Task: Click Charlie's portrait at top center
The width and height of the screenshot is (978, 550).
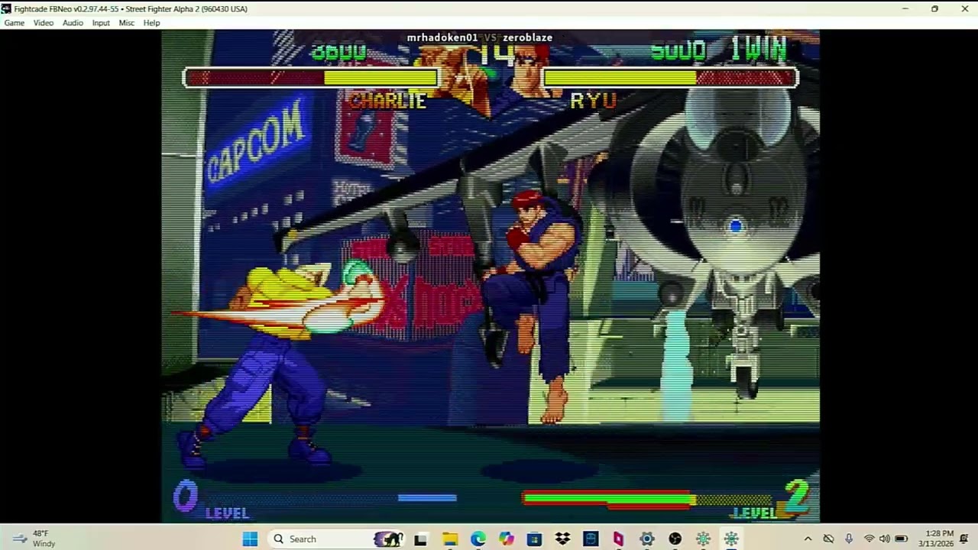Action: (453, 76)
